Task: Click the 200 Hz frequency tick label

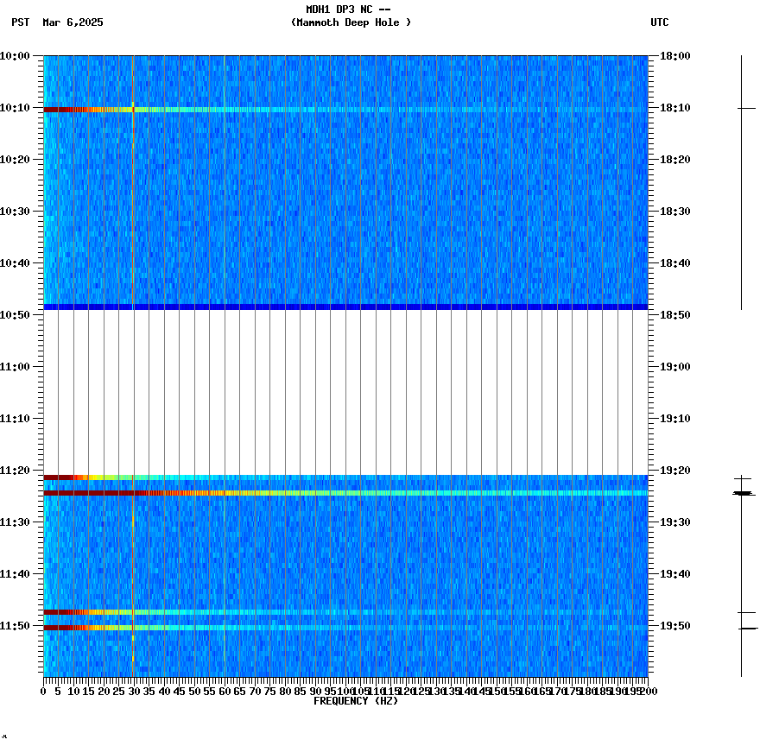Action: [x=646, y=691]
